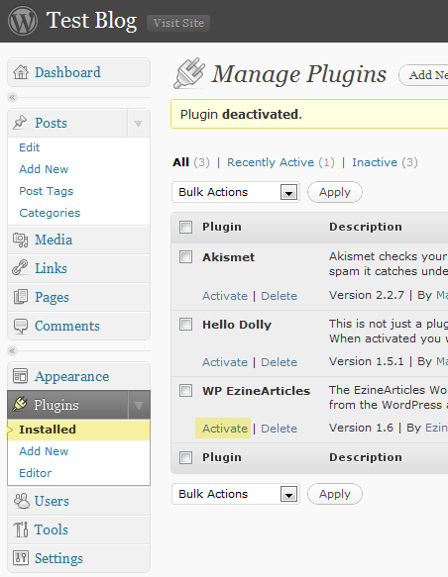
Task: Open the bottom Bulk Actions dropdown
Action: point(236,494)
